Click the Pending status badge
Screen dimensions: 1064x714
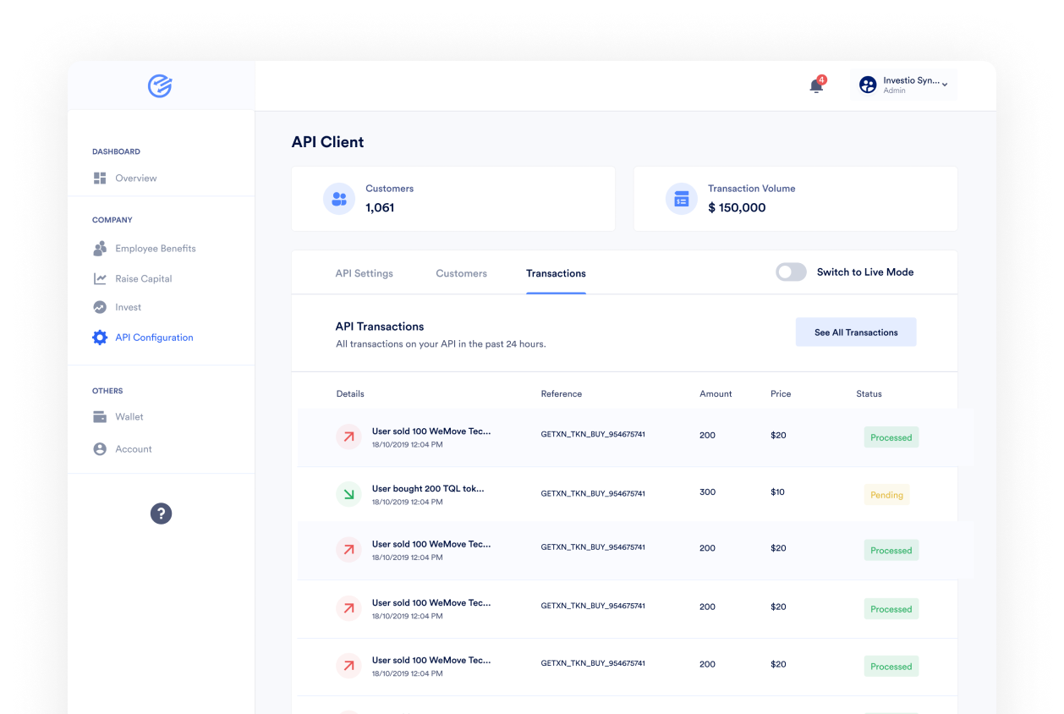[x=886, y=495]
